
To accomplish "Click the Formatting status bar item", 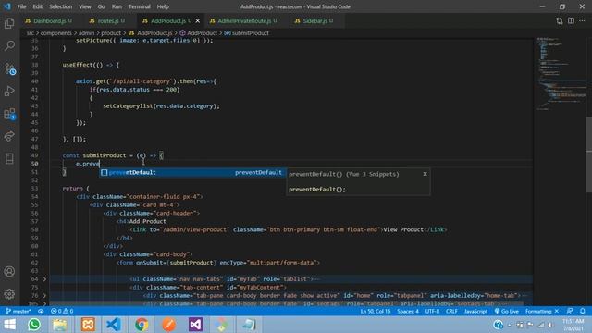I will [x=542, y=311].
